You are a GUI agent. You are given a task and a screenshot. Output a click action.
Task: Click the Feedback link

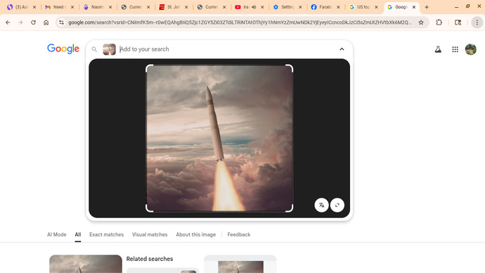(x=239, y=234)
